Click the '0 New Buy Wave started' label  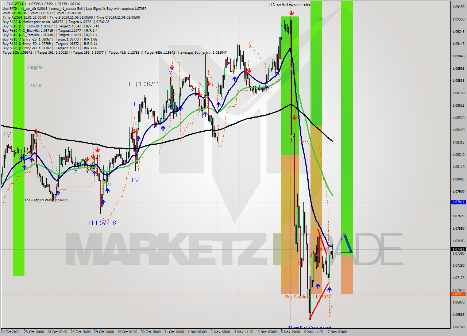pyautogui.click(x=309, y=328)
